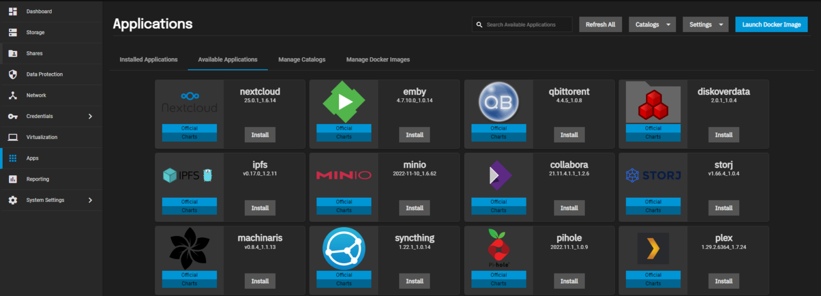Install the ipfs application

click(x=260, y=208)
